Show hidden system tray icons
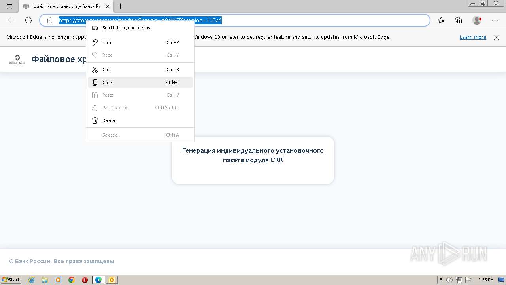This screenshot has height=285, width=506. 441,280
